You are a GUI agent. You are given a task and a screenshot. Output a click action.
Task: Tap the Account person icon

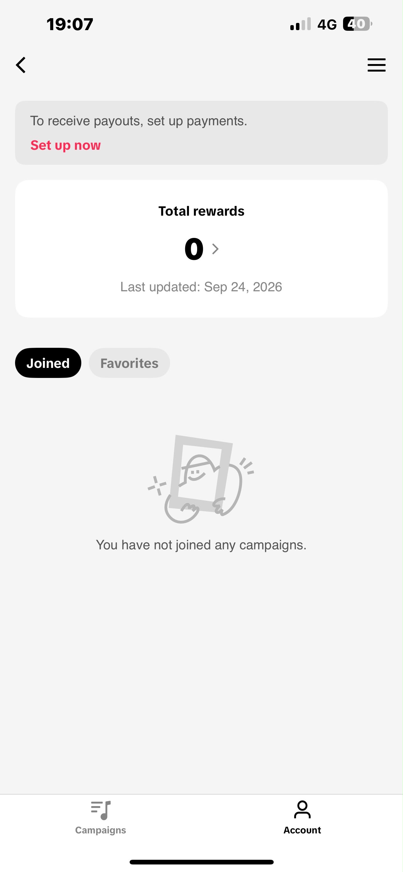pyautogui.click(x=302, y=810)
